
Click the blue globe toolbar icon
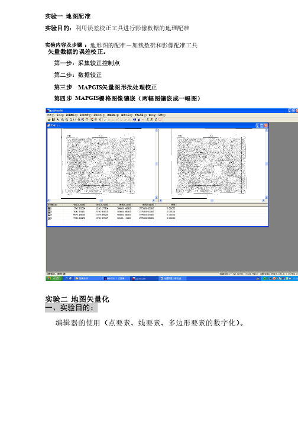point(134,119)
